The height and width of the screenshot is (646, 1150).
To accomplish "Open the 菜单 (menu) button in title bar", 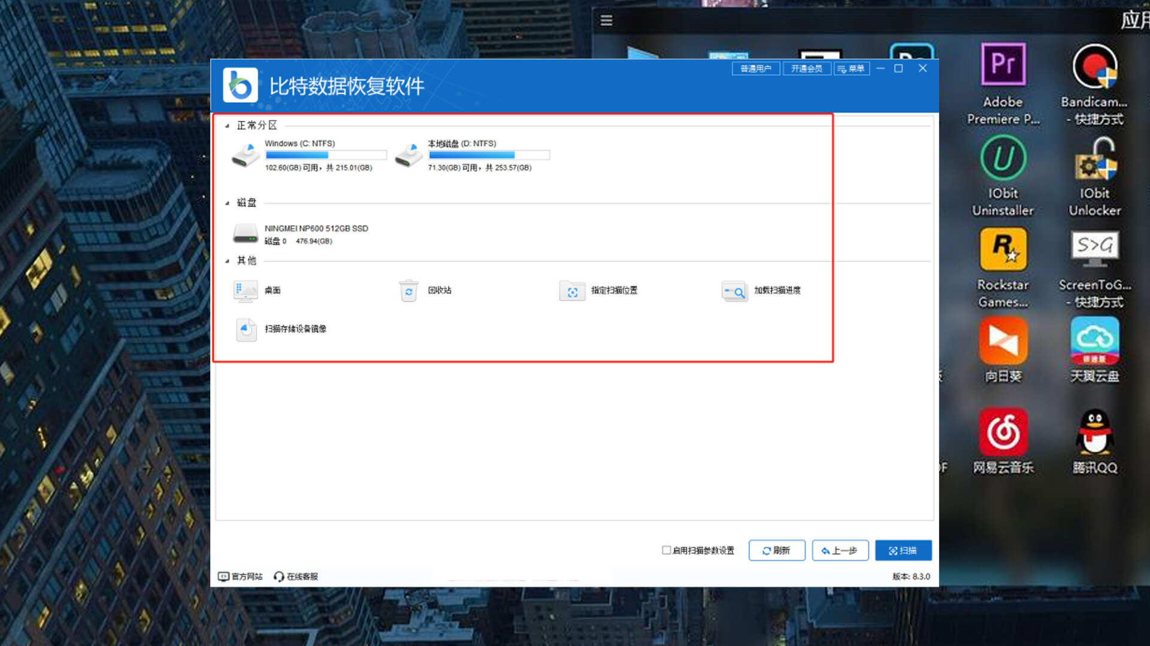I will [852, 69].
